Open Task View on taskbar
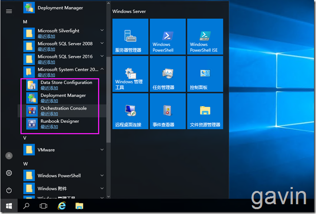316x214 pixels. 43,206
